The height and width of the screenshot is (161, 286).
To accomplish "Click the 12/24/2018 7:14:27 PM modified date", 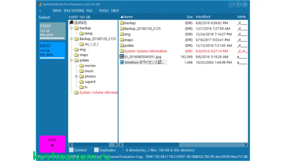I will pyautogui.click(x=214, y=34).
